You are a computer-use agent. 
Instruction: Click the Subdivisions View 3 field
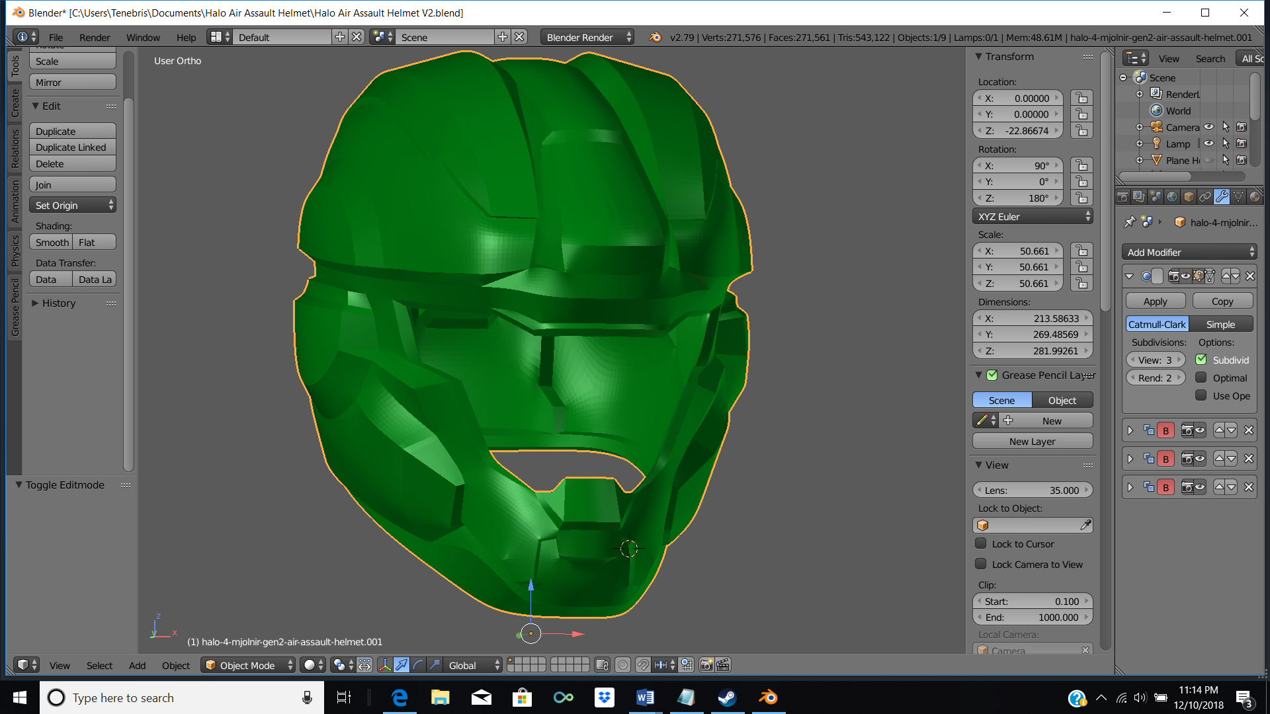coord(1156,360)
